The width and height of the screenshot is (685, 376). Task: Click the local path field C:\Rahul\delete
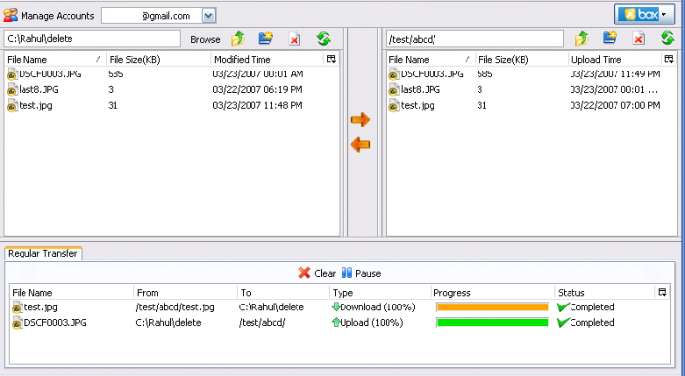coord(92,39)
